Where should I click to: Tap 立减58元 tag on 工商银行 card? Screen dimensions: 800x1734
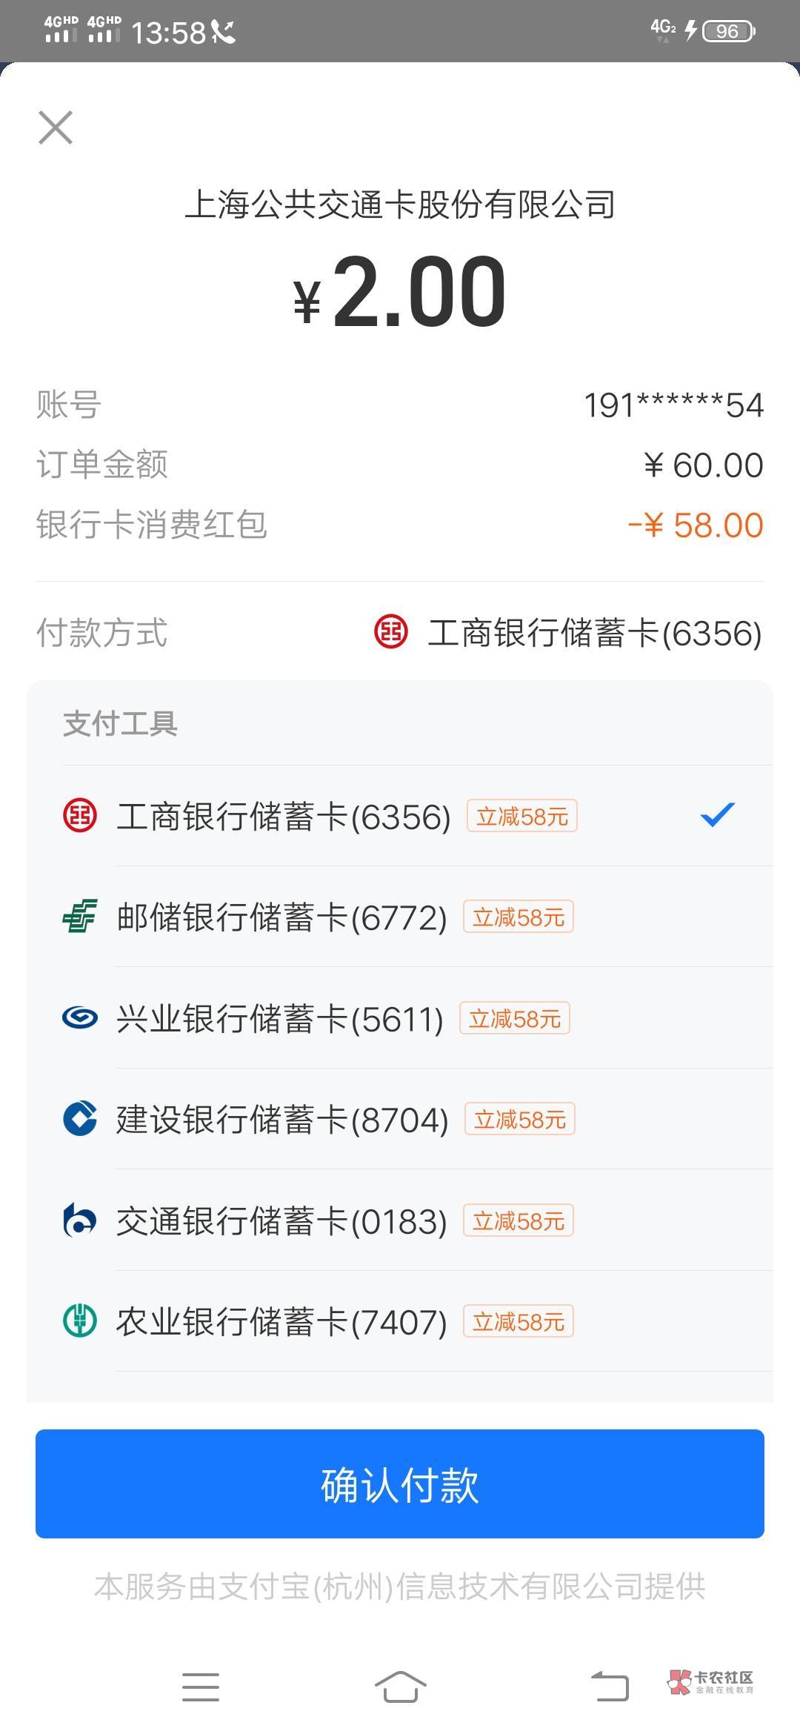tap(522, 816)
